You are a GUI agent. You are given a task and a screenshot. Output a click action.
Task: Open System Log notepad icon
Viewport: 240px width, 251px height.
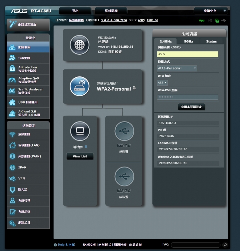point(12,212)
